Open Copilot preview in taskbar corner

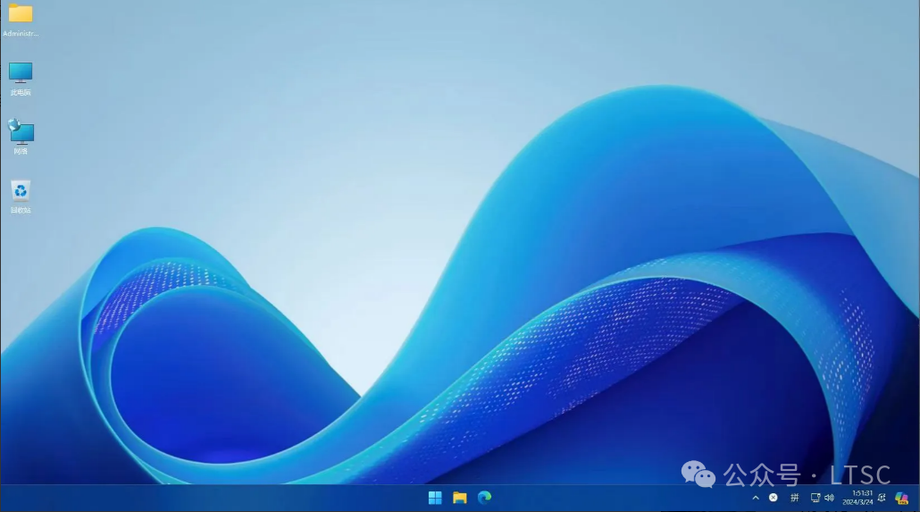[902, 498]
